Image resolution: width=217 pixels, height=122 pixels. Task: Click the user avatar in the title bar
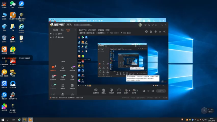[140, 25]
